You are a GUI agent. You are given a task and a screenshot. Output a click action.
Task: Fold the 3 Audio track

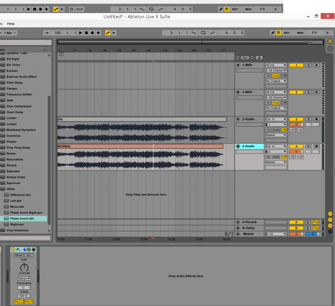click(238, 119)
